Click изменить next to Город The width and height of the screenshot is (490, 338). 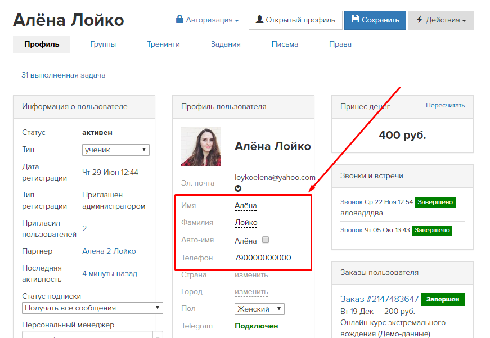251,292
